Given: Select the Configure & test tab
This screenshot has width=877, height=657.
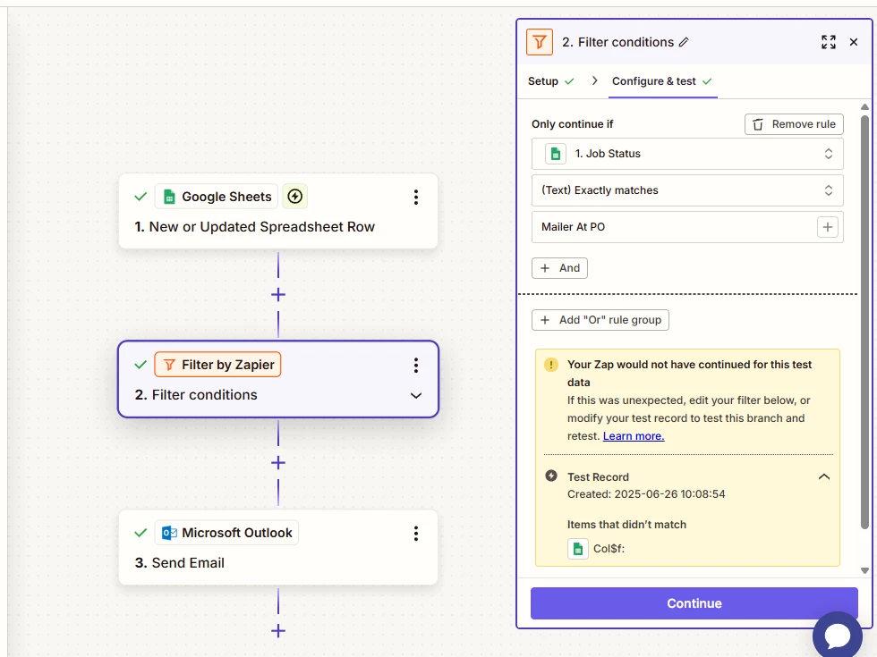Looking at the screenshot, I should [x=662, y=81].
